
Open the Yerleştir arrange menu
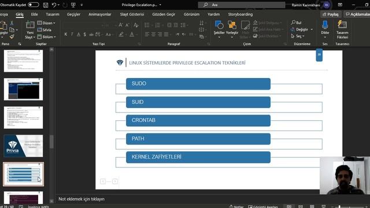[232, 29]
